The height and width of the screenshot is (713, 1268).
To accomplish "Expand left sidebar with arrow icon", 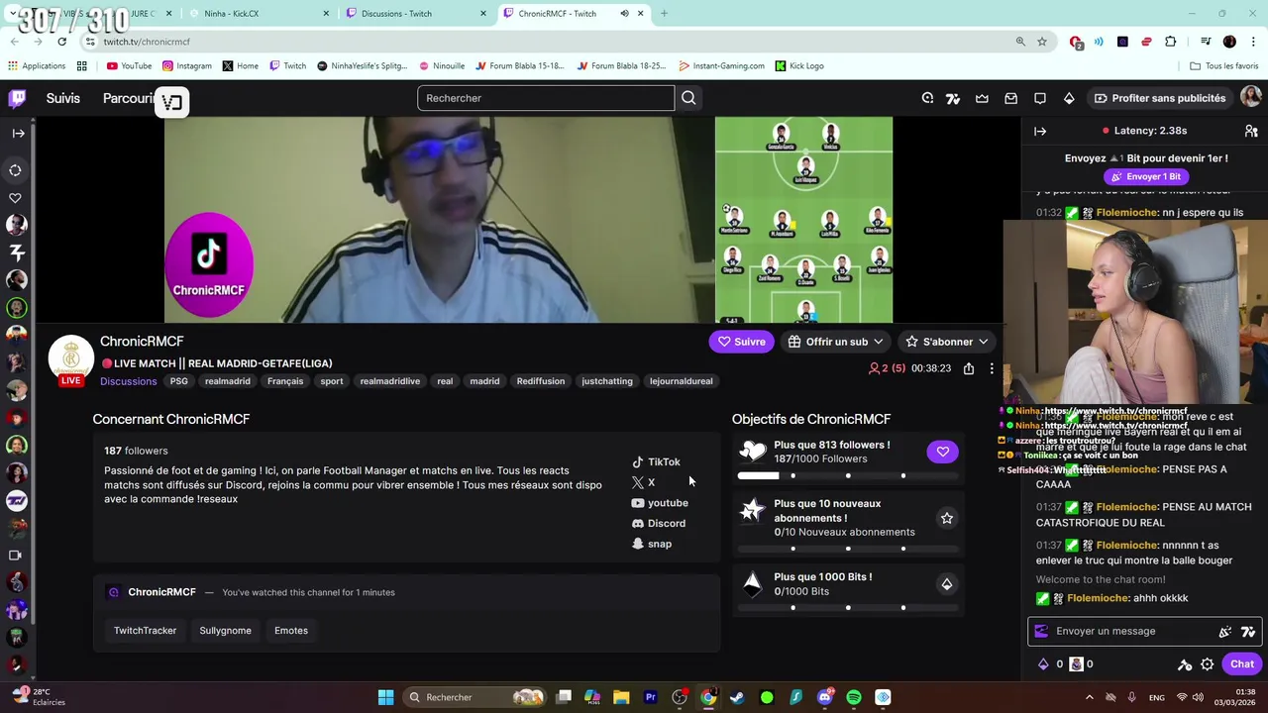I will tap(18, 133).
